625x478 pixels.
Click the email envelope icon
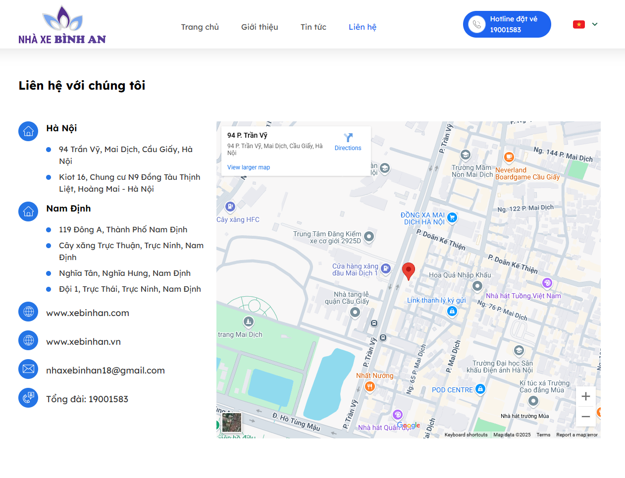pyautogui.click(x=28, y=369)
